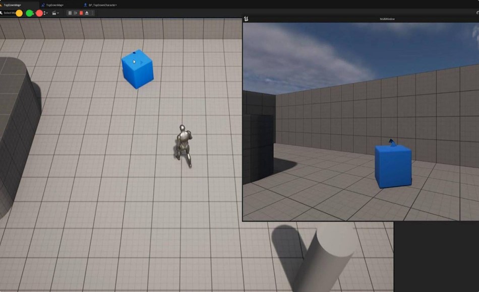Open the Select Mode dropdown
This screenshot has height=292, width=479.
(x=11, y=13)
